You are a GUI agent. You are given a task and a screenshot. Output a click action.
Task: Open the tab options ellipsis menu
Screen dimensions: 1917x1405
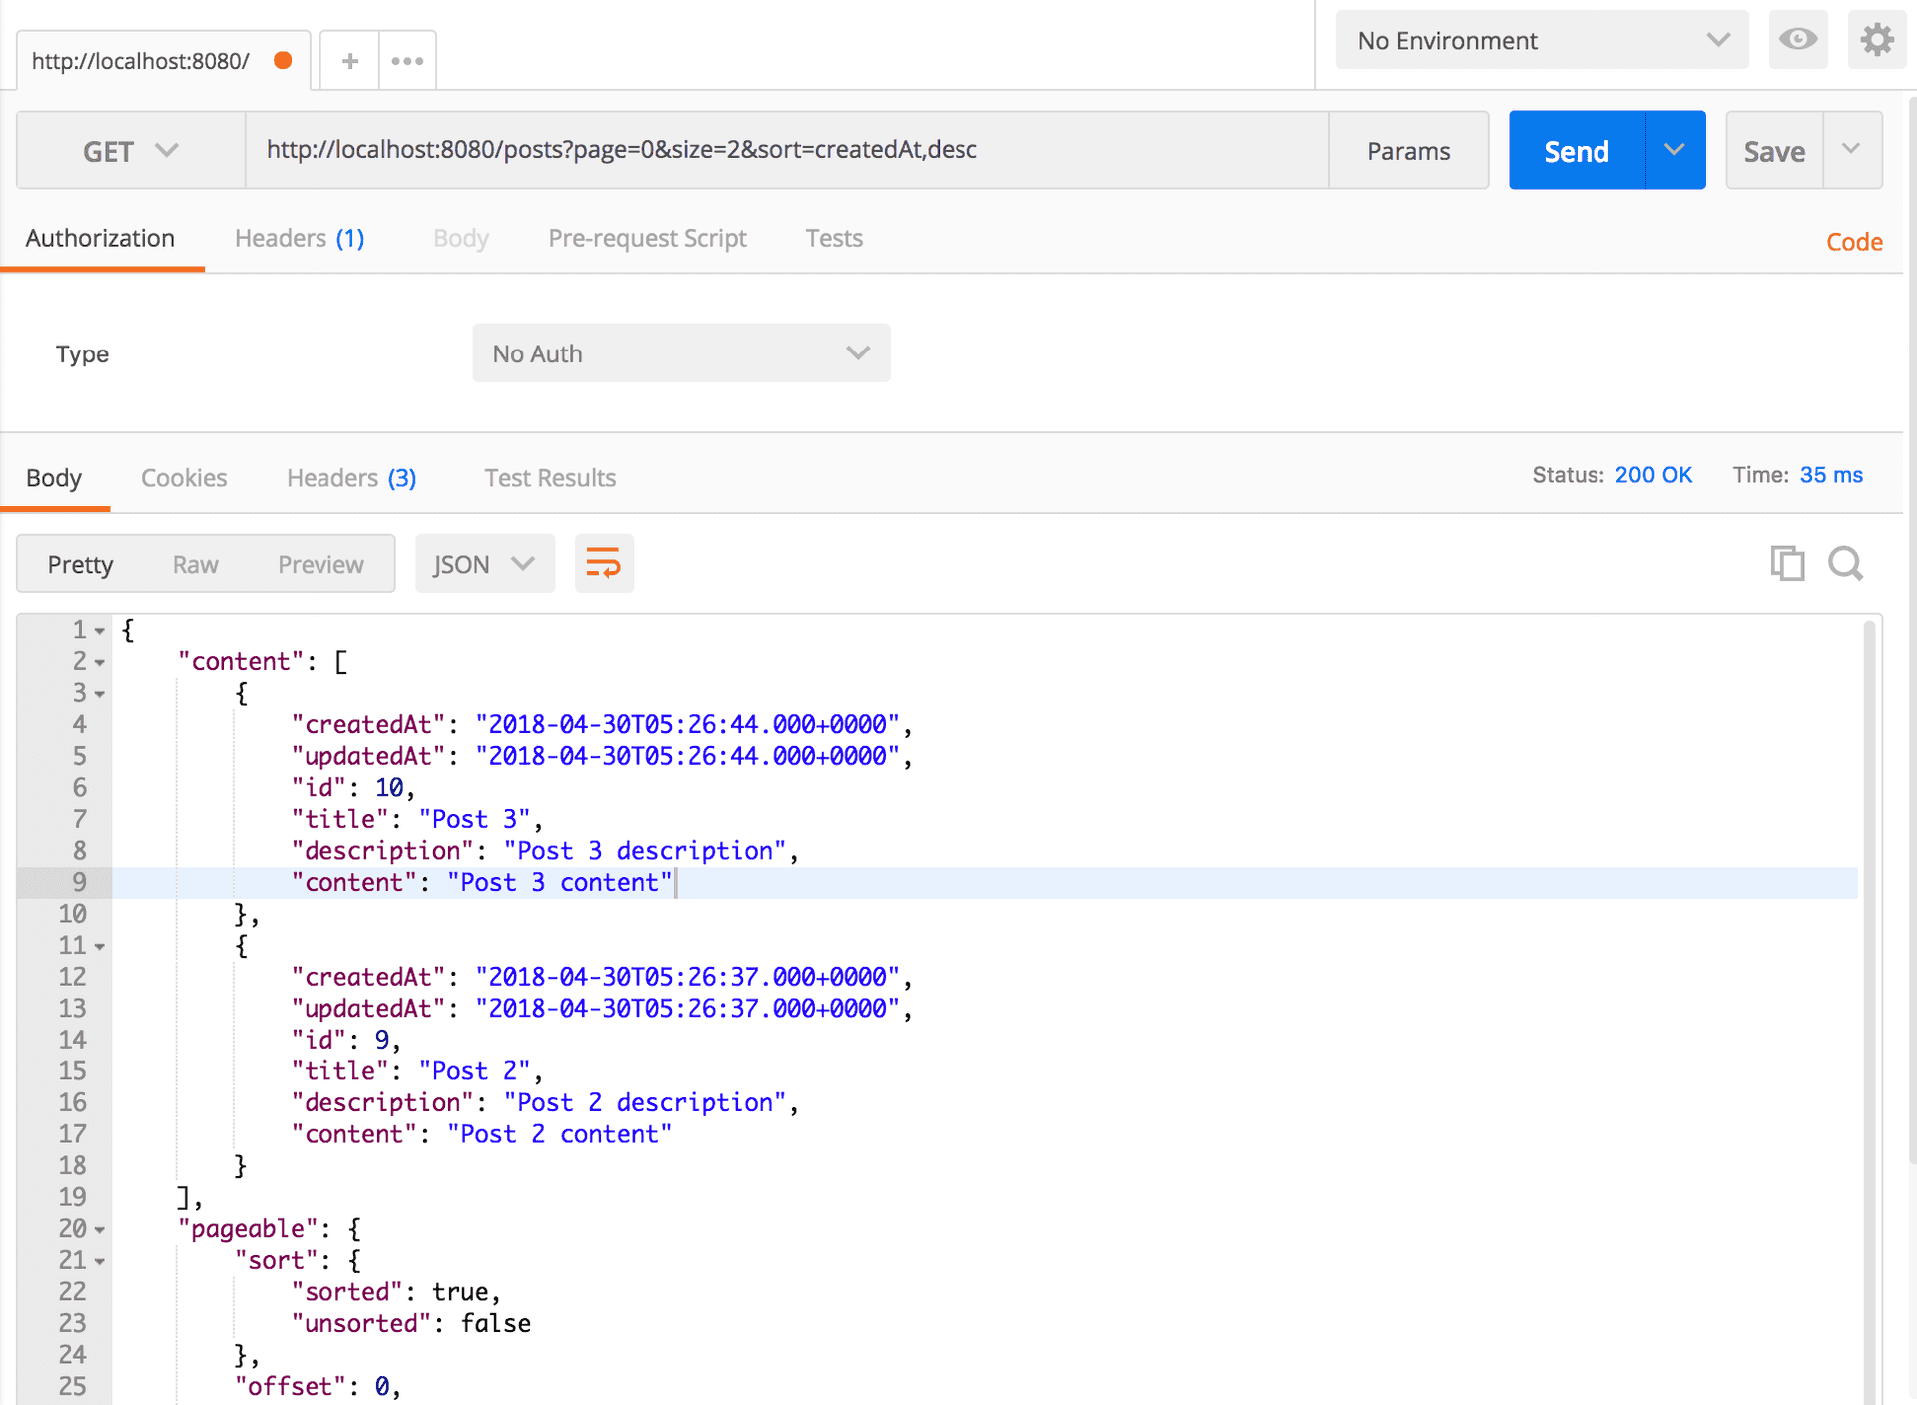pyautogui.click(x=407, y=61)
